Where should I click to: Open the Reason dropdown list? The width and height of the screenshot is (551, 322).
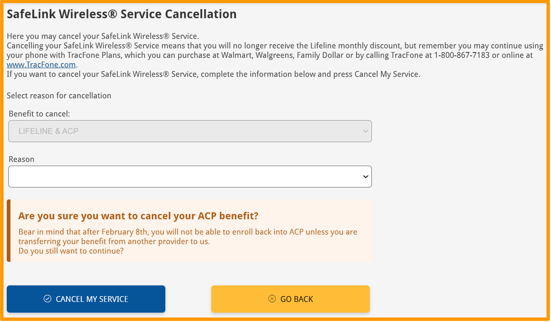coord(190,177)
